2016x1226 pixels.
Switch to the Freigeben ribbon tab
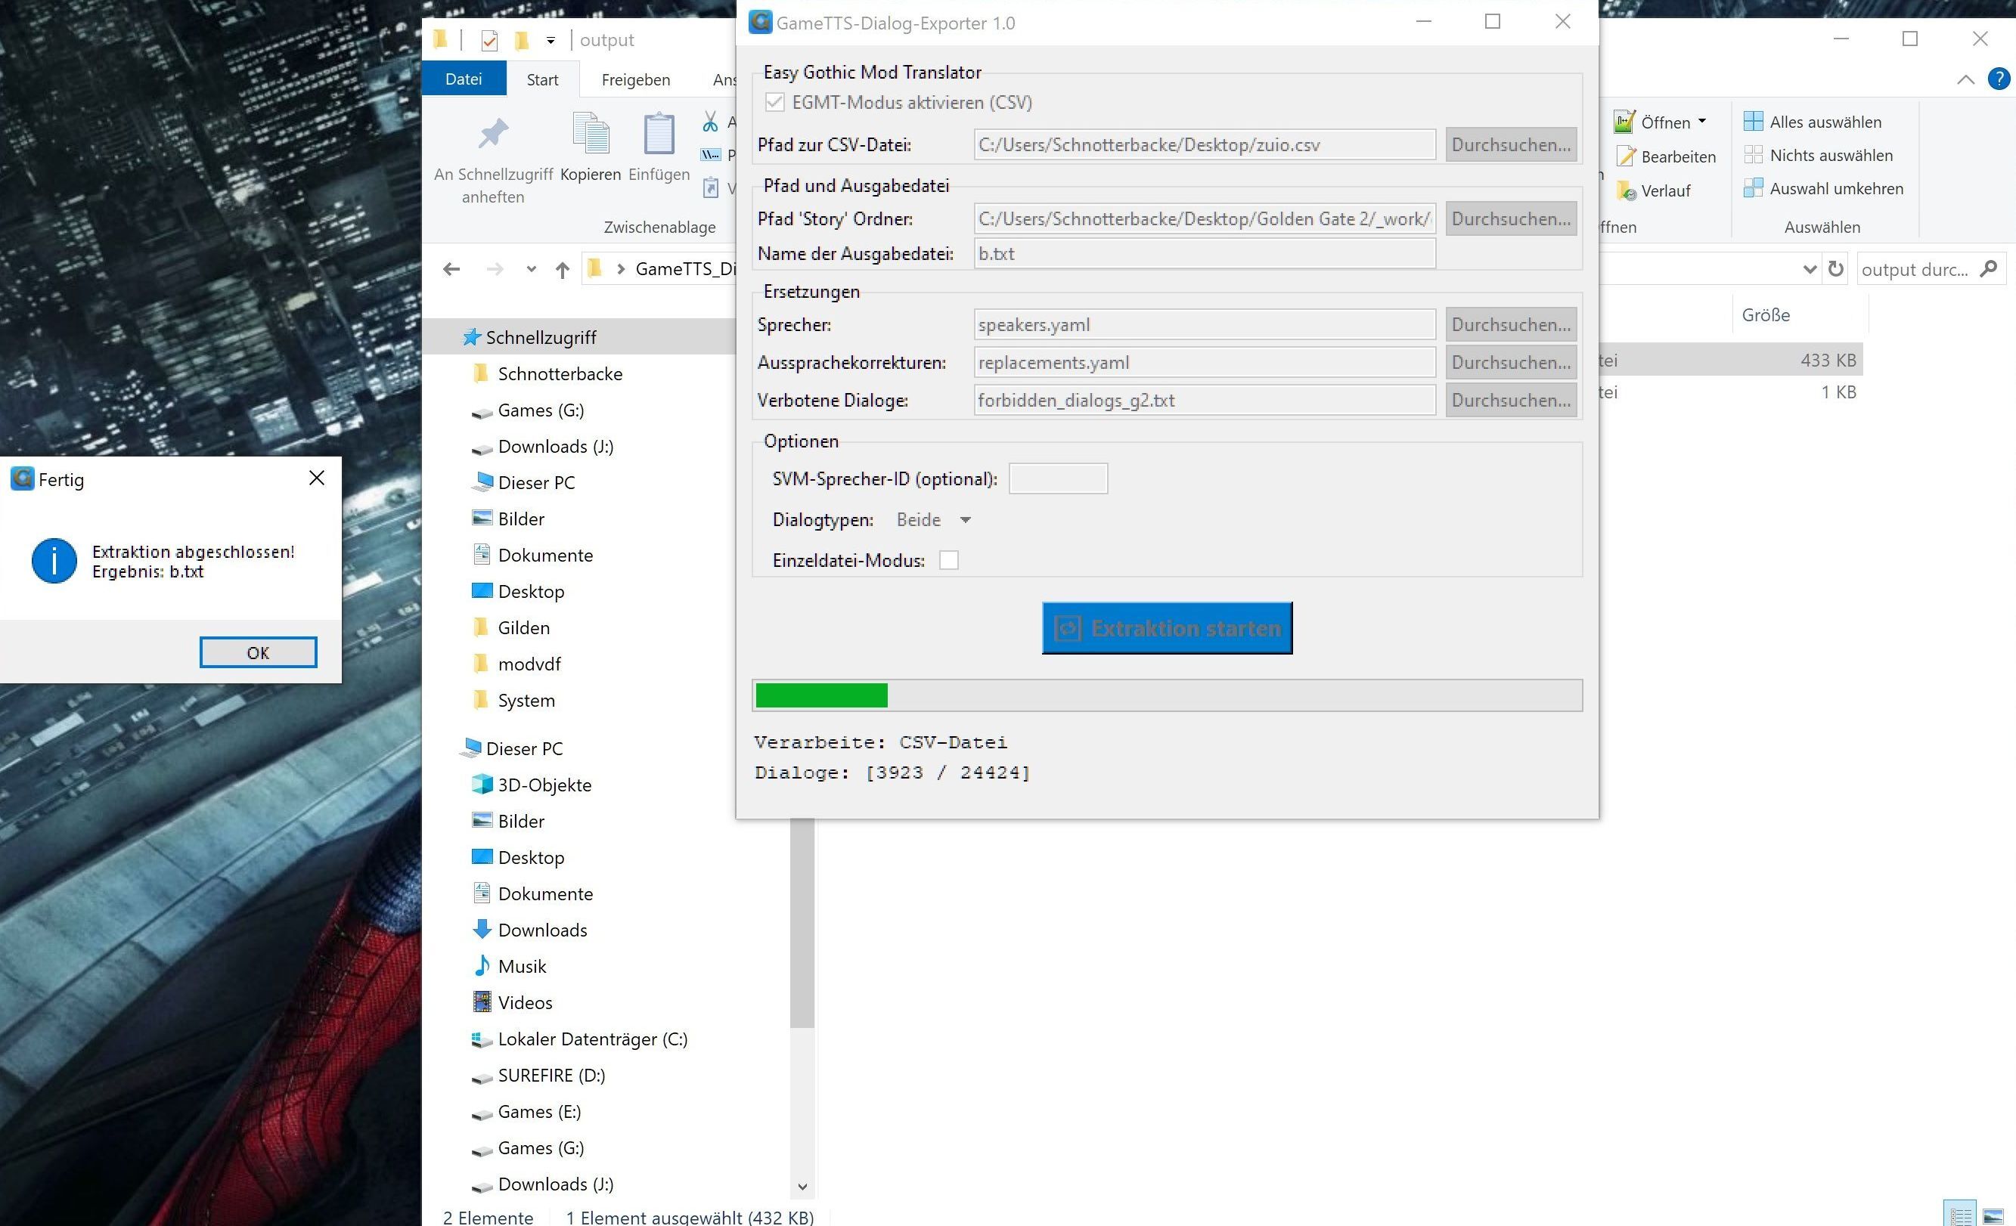tap(635, 79)
